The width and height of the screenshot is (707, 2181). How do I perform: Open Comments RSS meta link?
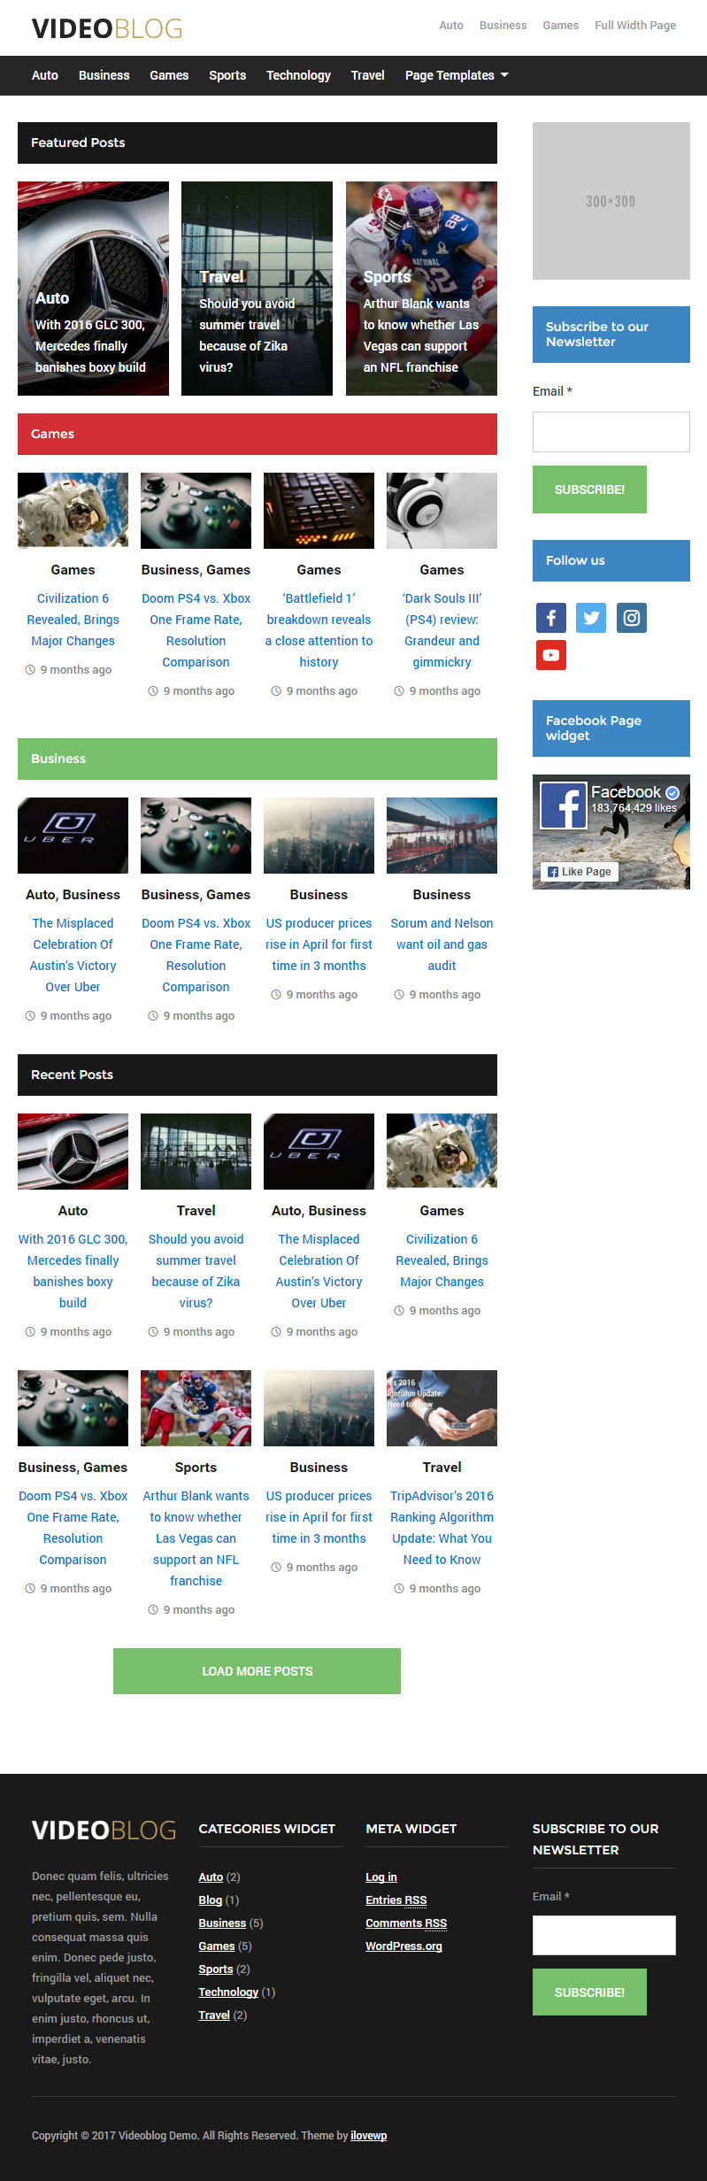[x=406, y=1923]
